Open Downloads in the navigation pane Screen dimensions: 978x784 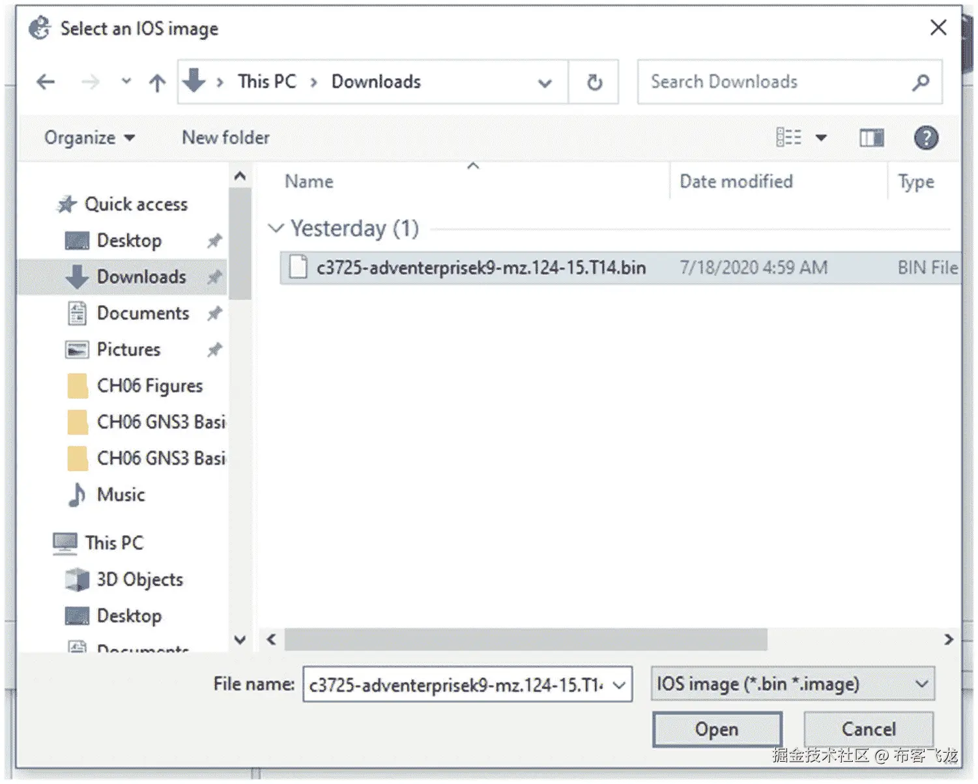point(141,277)
